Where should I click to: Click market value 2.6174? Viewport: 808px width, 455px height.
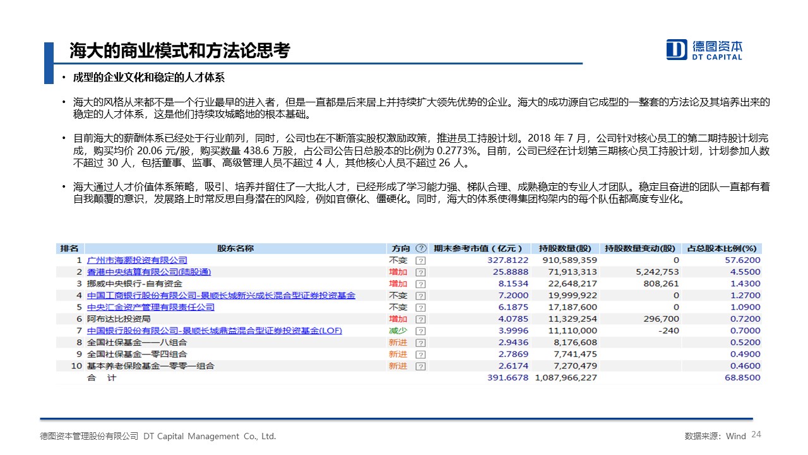click(513, 366)
